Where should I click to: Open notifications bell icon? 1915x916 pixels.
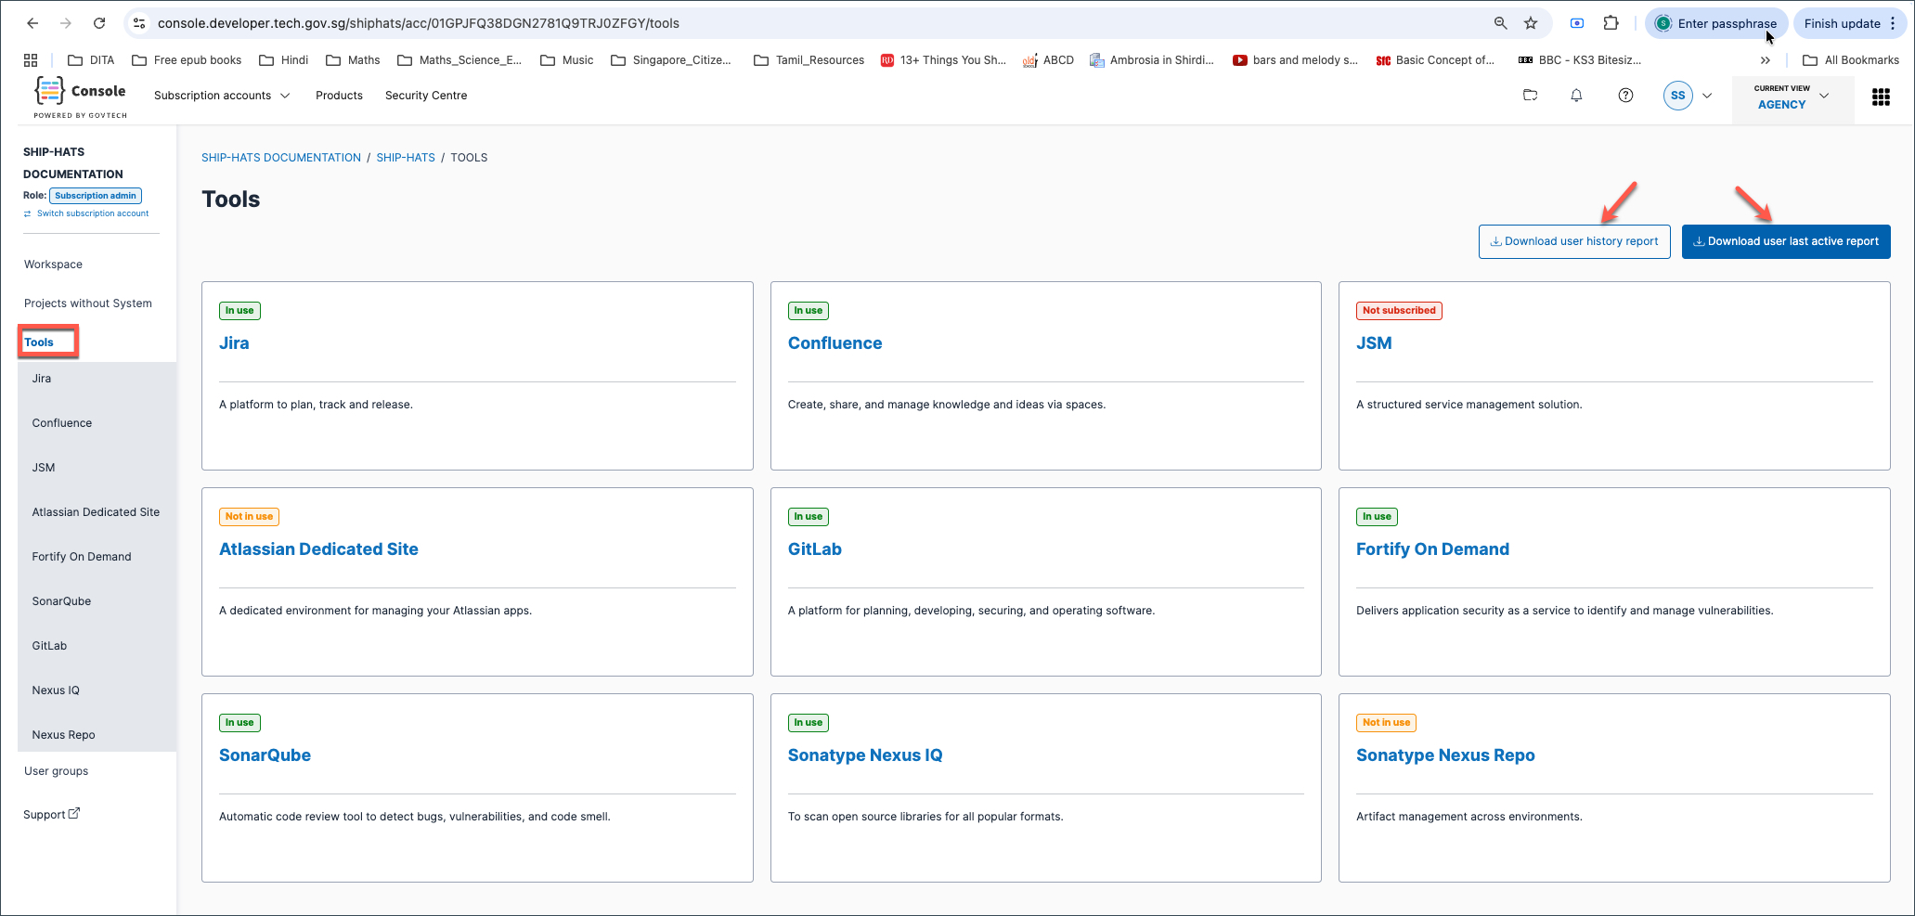tap(1576, 95)
